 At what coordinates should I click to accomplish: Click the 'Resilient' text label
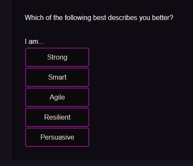[57, 117]
